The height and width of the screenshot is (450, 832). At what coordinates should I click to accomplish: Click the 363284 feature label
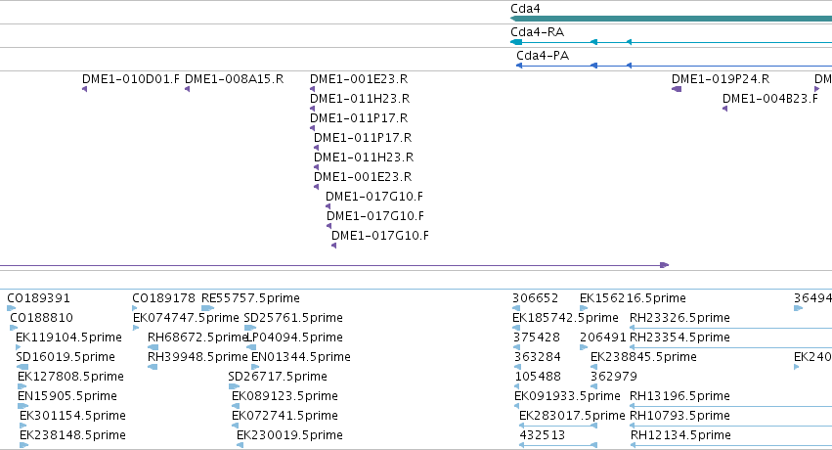coord(538,357)
